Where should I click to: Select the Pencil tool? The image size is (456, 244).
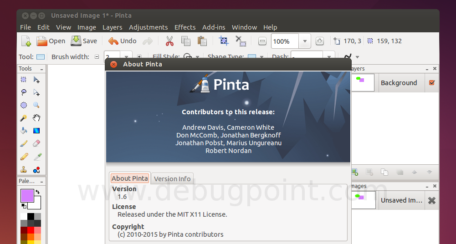point(24,157)
